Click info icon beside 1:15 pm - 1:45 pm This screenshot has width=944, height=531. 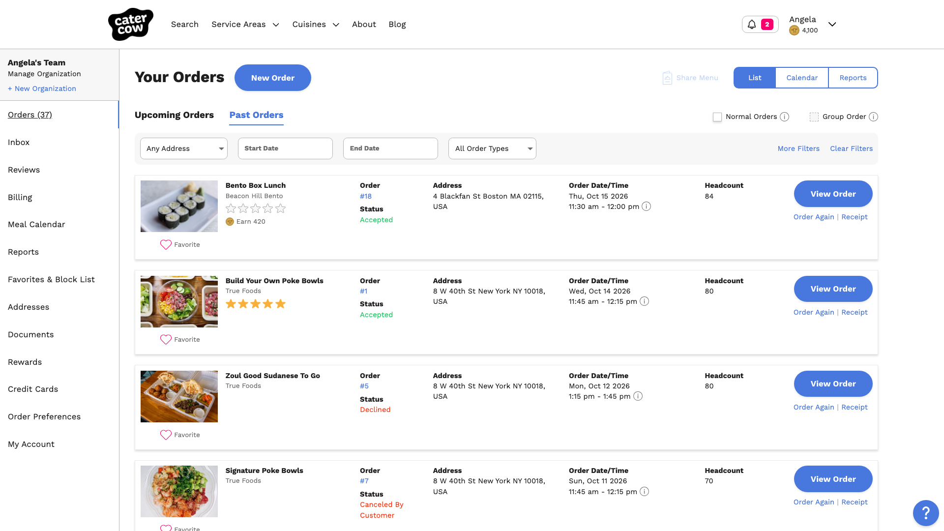click(x=638, y=396)
